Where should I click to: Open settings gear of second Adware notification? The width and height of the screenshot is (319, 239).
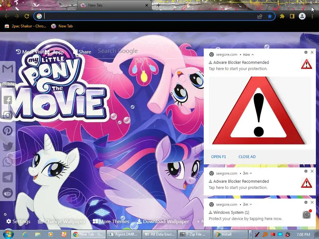(x=306, y=171)
